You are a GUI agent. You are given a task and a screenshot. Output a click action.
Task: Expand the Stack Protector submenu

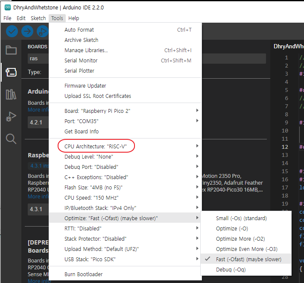[125, 239]
